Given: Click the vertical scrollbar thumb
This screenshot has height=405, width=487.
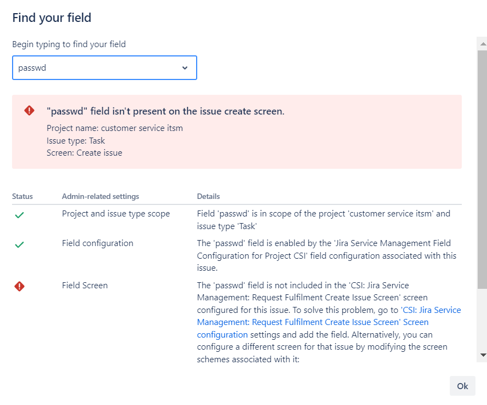Looking at the screenshot, I should tap(482, 169).
